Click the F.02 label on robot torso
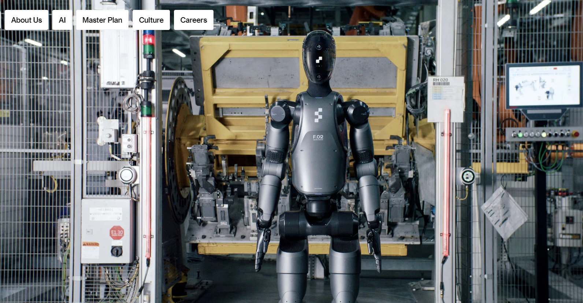 (318, 137)
